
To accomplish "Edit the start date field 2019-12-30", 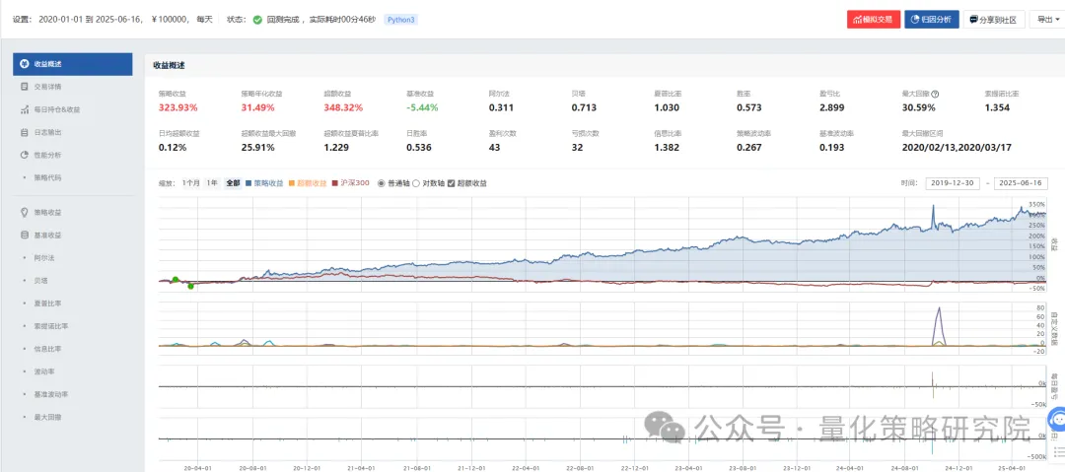I will click(953, 183).
